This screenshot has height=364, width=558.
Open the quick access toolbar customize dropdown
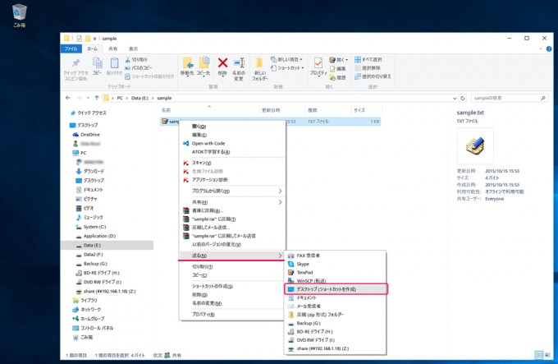(94, 39)
